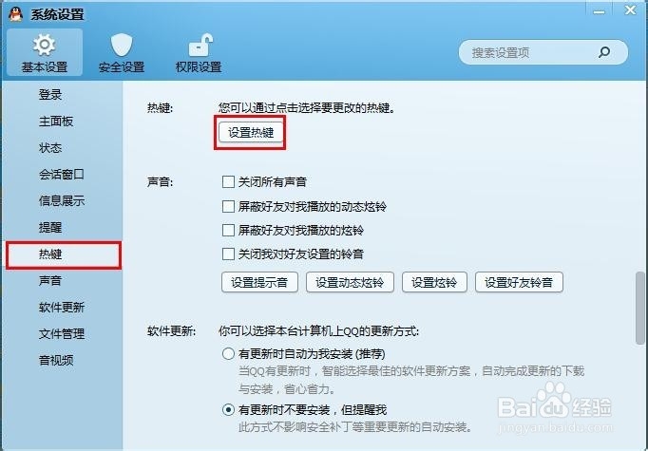Open 文件管理 sidebar entry

pos(62,333)
